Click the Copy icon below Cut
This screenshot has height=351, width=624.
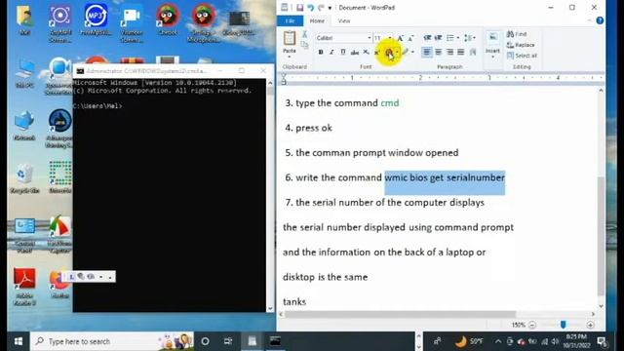pos(304,45)
